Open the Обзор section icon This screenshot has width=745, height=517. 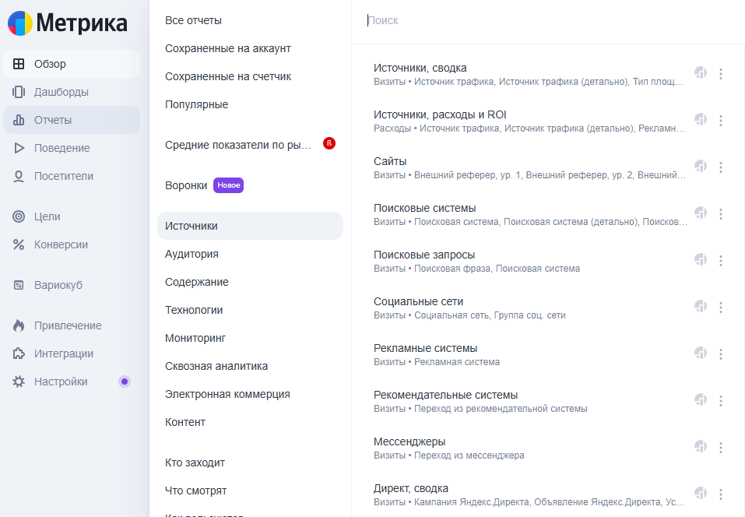(19, 64)
